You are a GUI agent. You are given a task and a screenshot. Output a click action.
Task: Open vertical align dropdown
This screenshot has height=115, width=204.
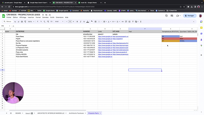coord(109,22)
